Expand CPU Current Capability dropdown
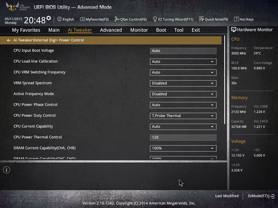This screenshot has width=278, height=208. pyautogui.click(x=183, y=126)
